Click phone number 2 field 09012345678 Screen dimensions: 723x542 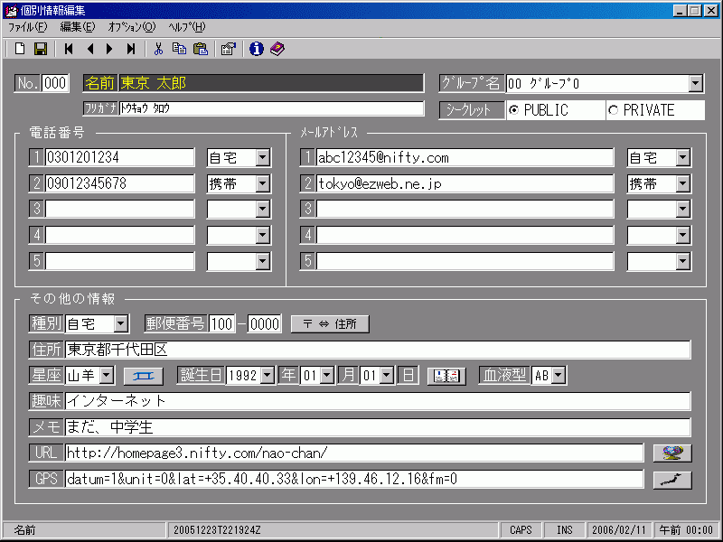(120, 184)
